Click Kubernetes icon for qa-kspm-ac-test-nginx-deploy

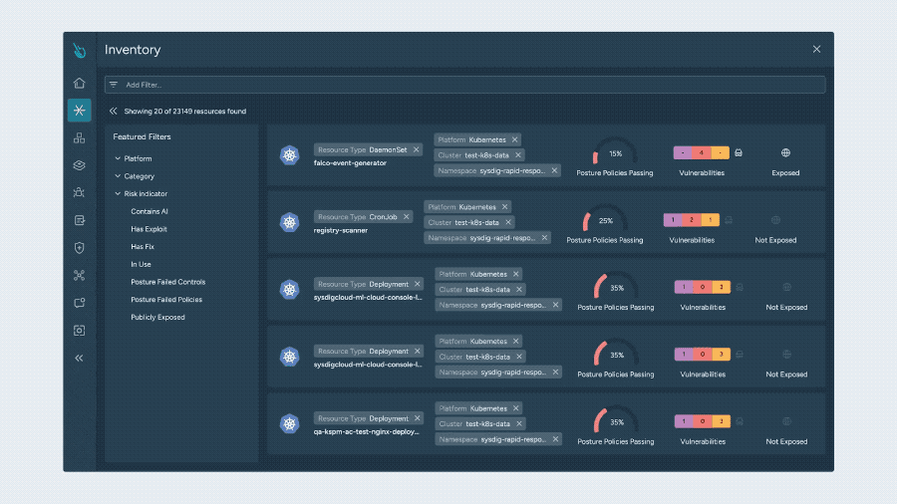coord(289,424)
